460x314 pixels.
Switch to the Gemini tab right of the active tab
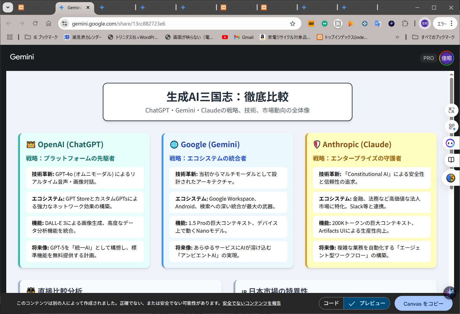(115, 8)
